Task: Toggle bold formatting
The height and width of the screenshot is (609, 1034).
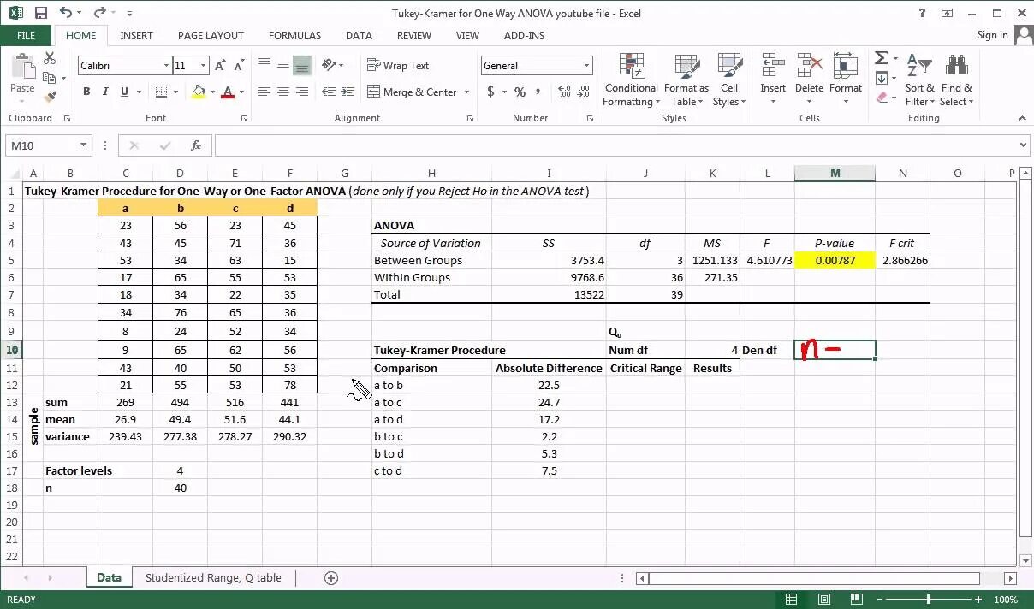Action: 86,92
